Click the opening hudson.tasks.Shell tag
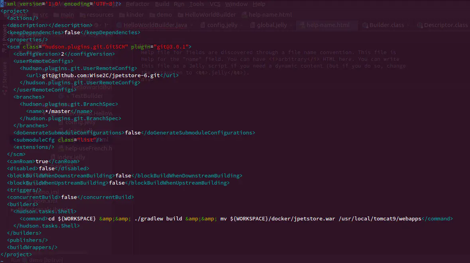470x263 pixels. (45, 212)
